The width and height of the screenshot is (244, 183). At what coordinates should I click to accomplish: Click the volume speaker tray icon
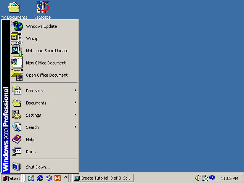tap(197, 178)
